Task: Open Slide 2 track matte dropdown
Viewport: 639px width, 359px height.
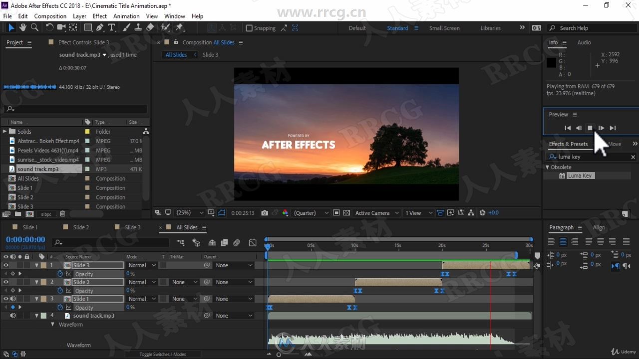Action: [185, 282]
